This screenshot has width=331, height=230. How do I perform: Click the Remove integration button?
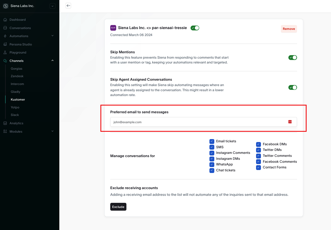289,29
